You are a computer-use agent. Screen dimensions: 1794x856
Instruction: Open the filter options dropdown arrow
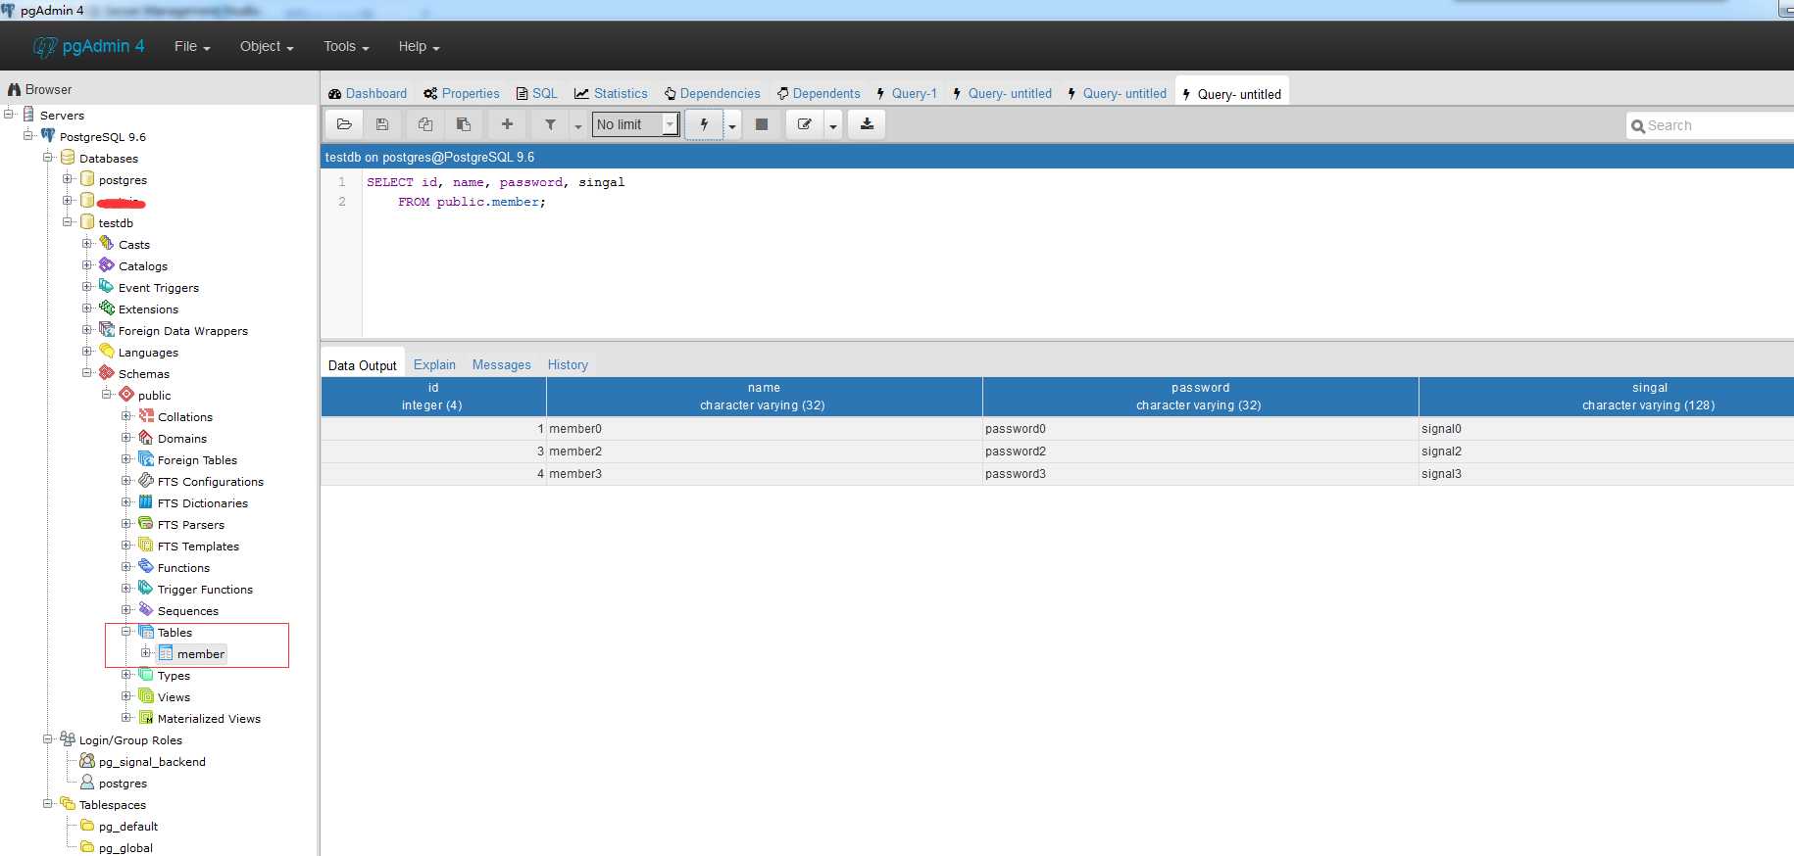(x=578, y=125)
